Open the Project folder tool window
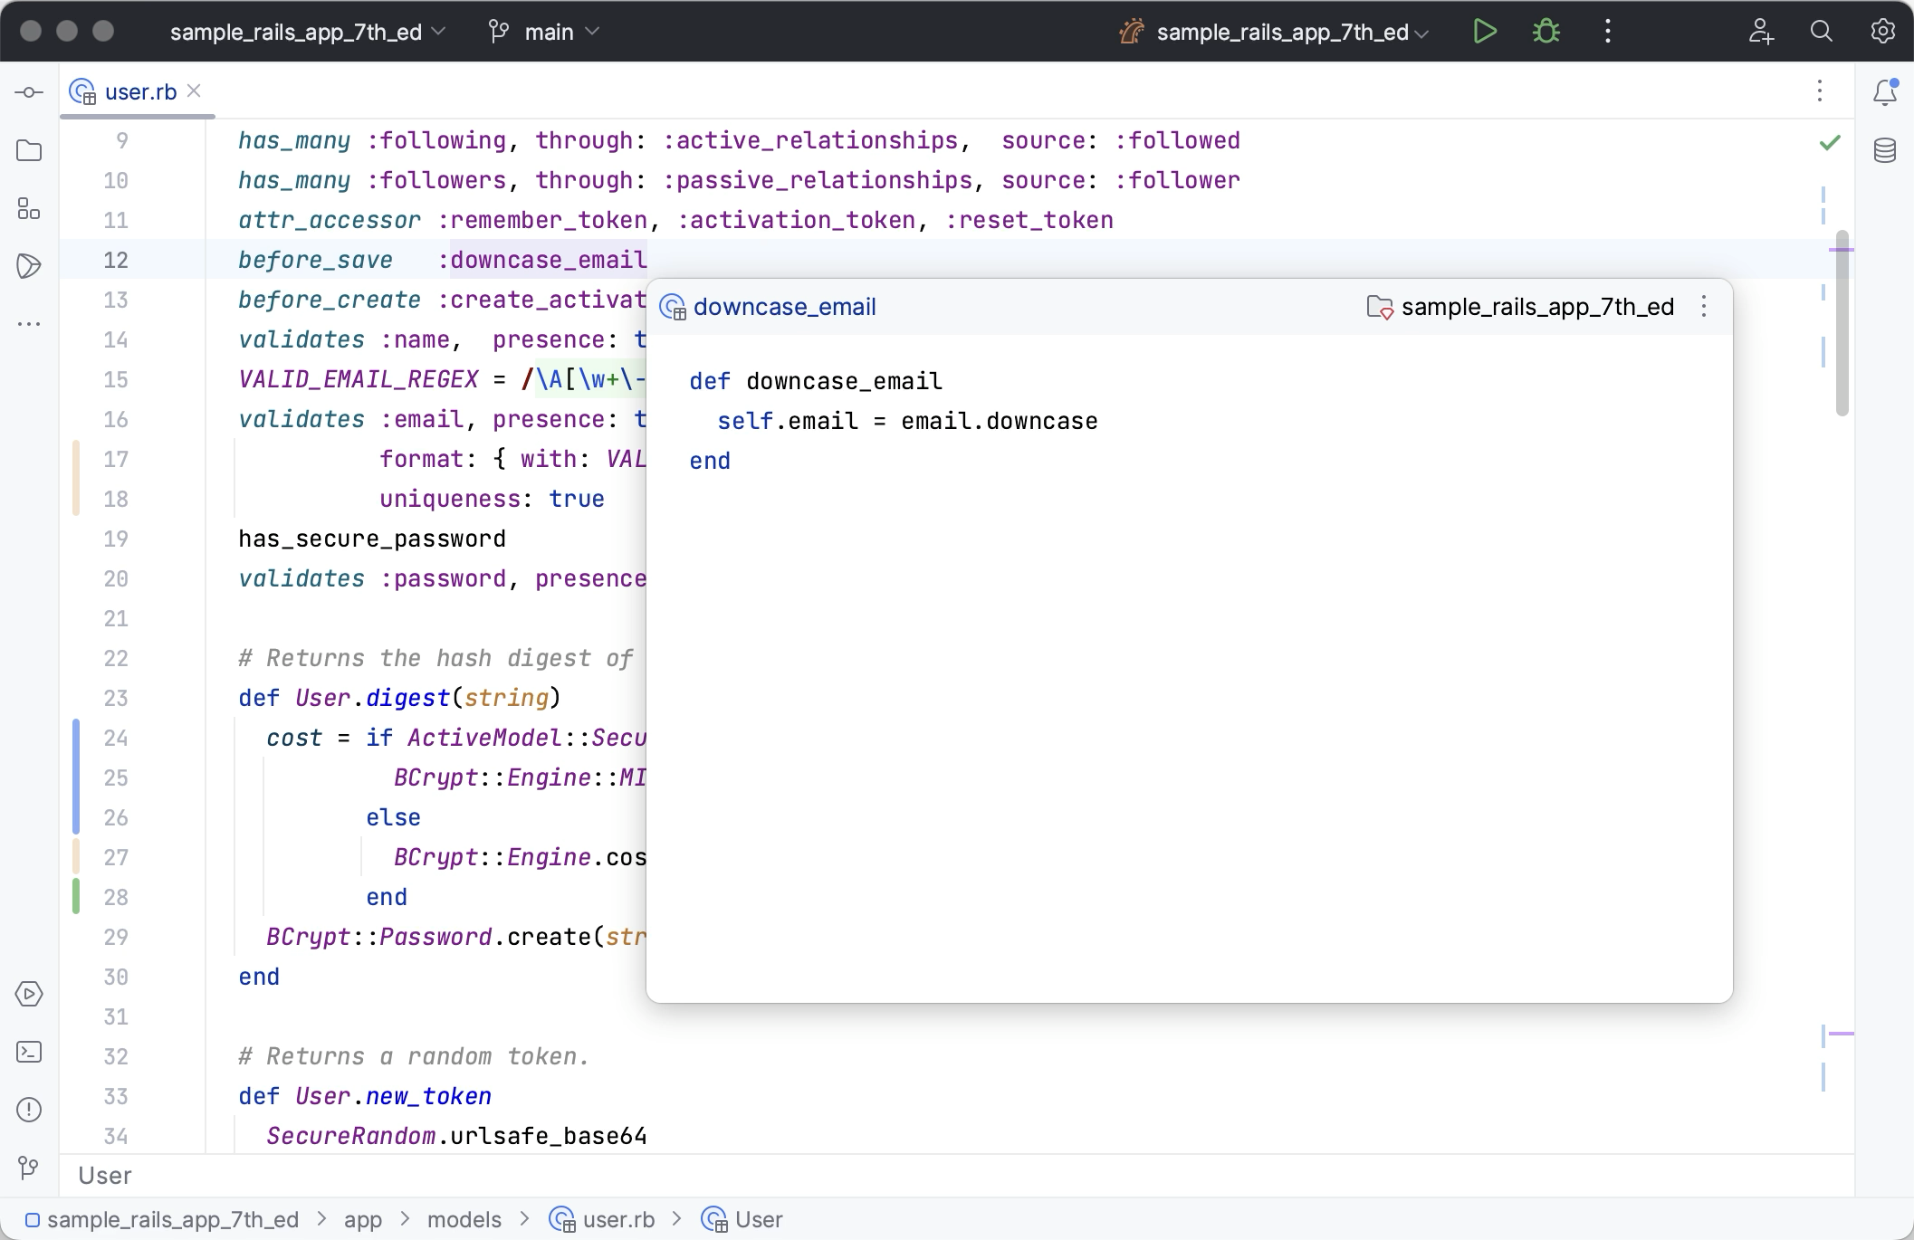This screenshot has height=1240, width=1914. click(29, 150)
